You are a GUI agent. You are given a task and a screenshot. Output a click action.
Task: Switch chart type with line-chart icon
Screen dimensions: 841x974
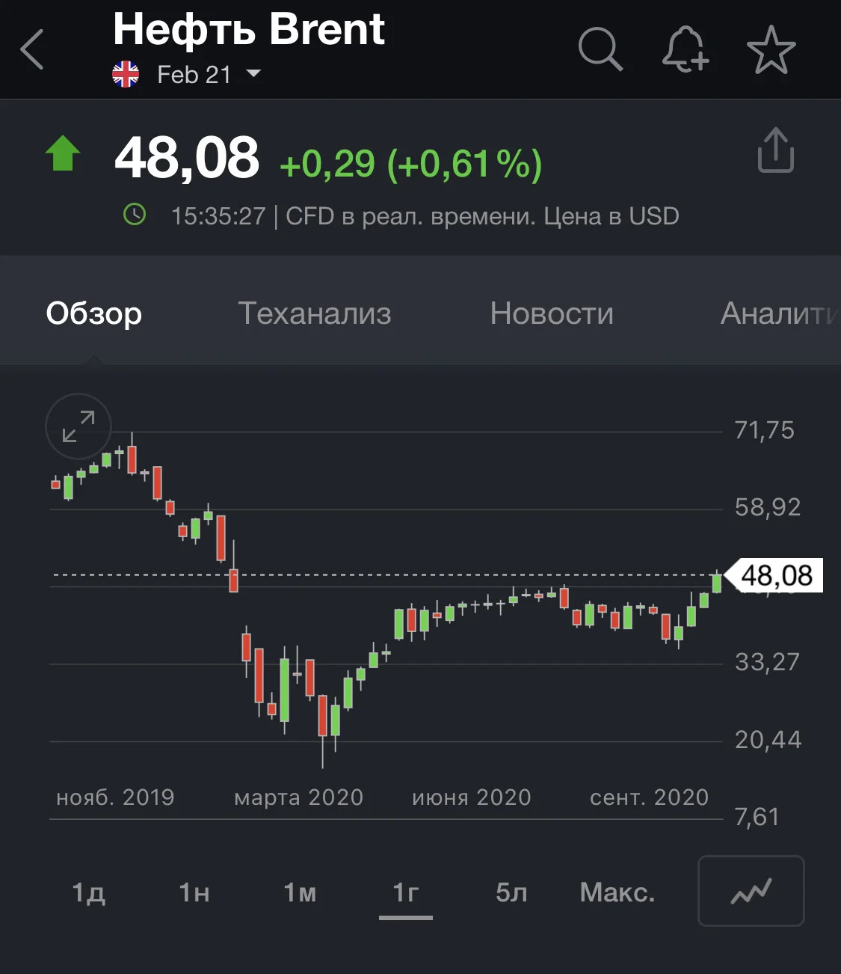point(751,891)
